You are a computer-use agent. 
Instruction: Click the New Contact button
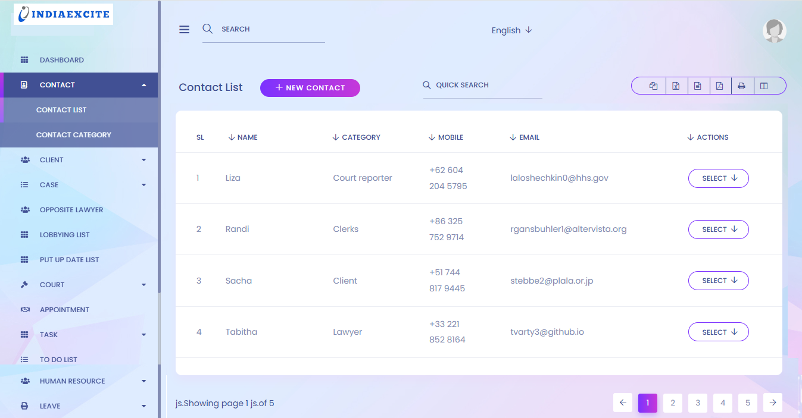310,88
